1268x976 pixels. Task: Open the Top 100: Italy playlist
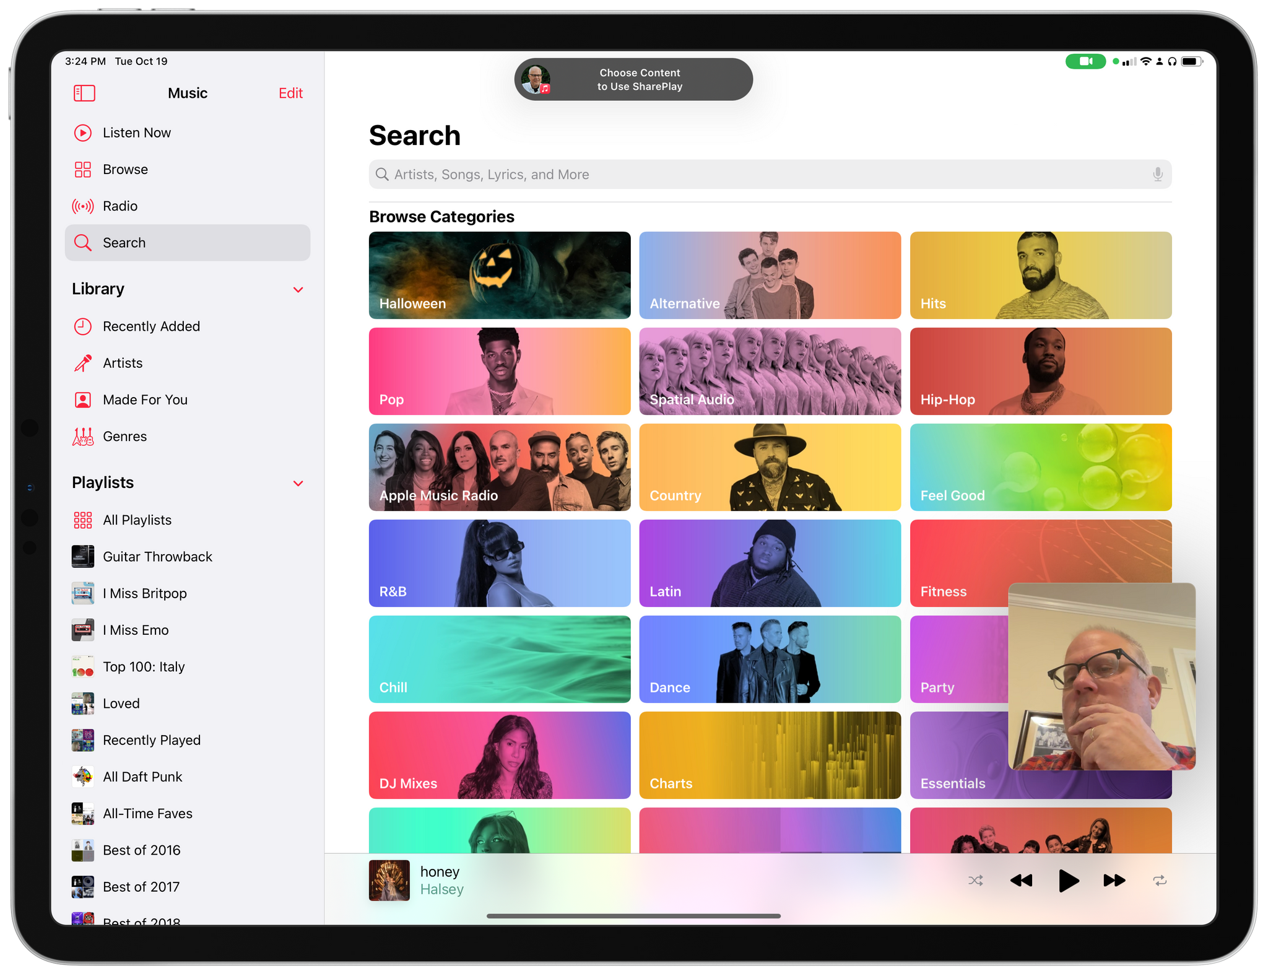coord(188,667)
